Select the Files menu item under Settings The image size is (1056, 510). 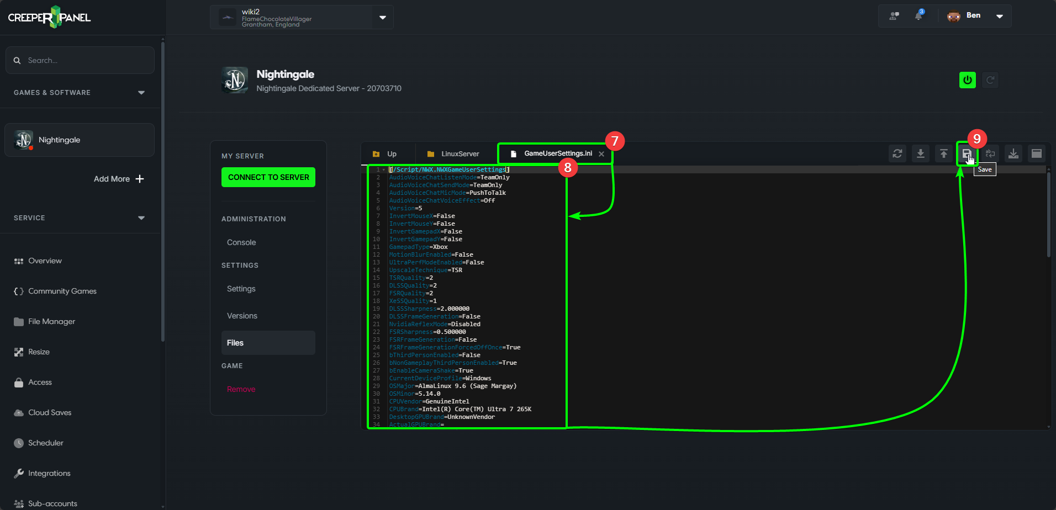pos(235,342)
